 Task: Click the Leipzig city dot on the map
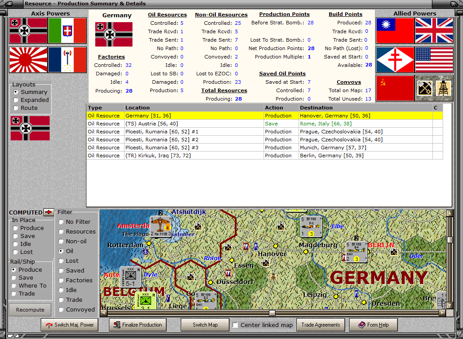pyautogui.click(x=336, y=296)
